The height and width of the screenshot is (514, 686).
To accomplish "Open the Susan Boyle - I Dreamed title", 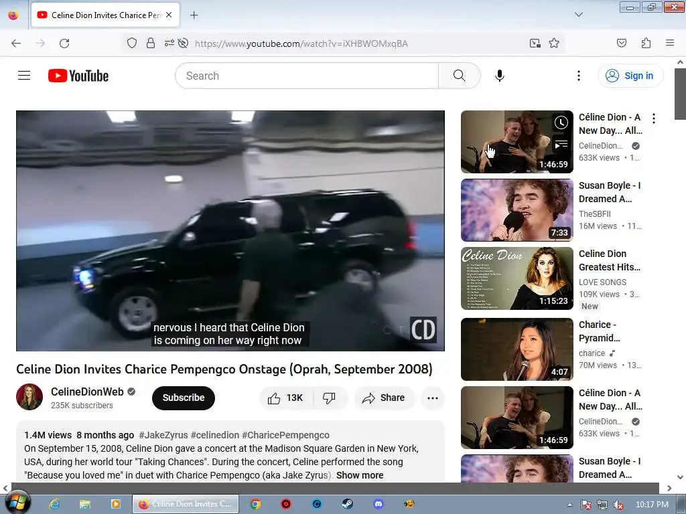I will pyautogui.click(x=610, y=192).
